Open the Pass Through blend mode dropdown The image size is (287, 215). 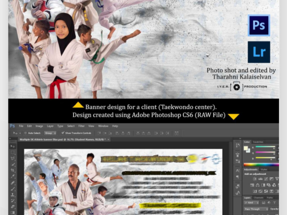[x=256, y=209]
